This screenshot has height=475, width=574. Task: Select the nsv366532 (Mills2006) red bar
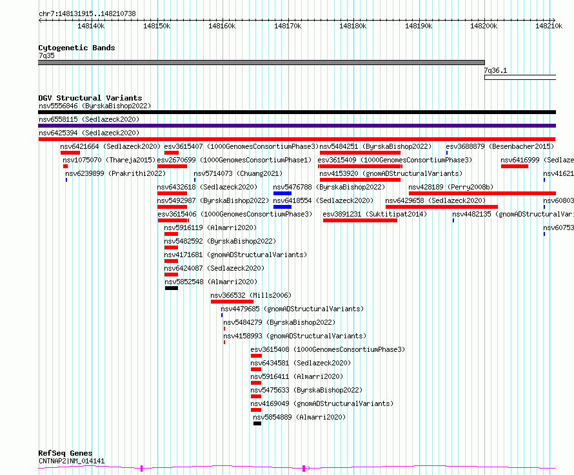[232, 302]
